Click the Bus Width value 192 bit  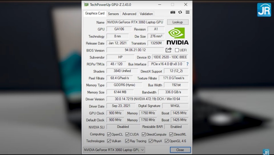176,85
